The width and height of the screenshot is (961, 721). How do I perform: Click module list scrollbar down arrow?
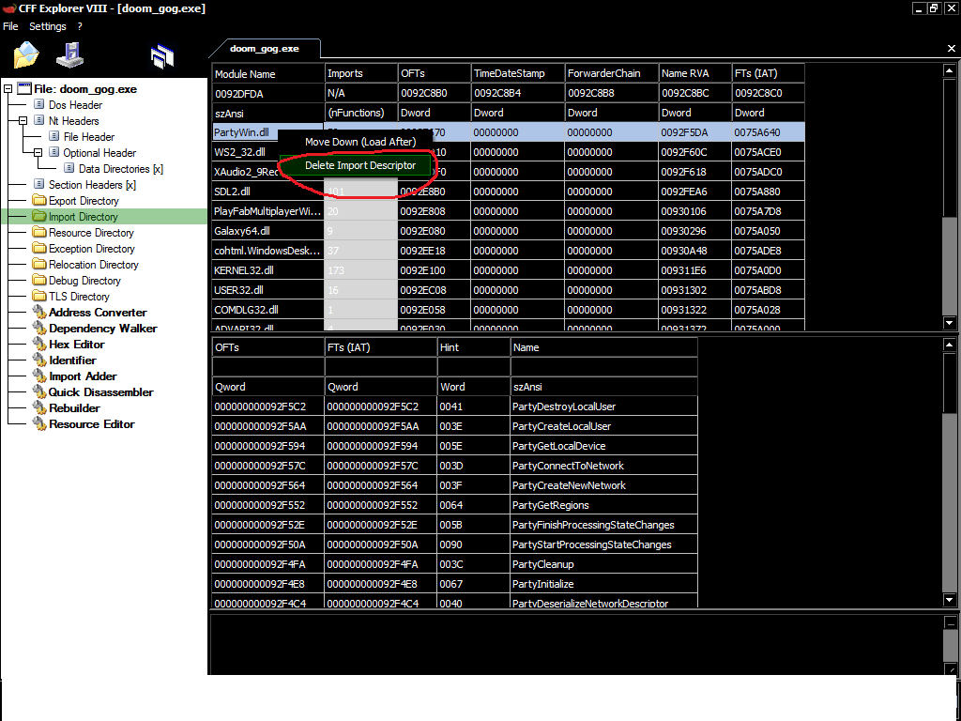tap(950, 323)
